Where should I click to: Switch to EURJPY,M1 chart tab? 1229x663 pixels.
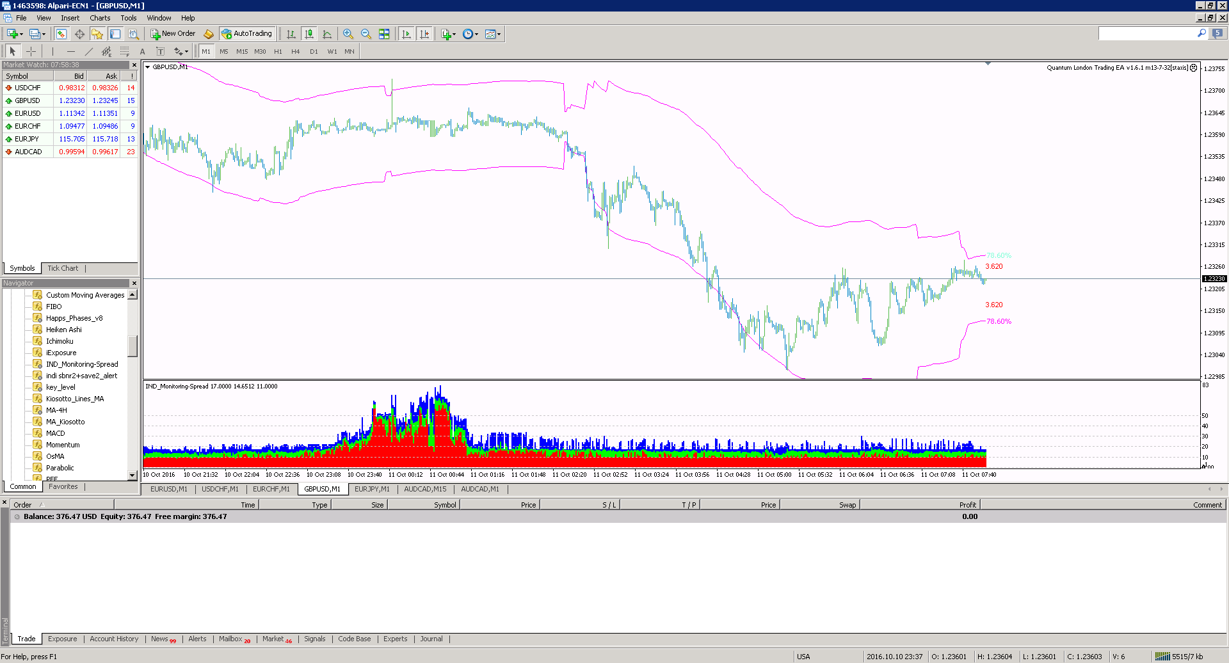(x=372, y=489)
